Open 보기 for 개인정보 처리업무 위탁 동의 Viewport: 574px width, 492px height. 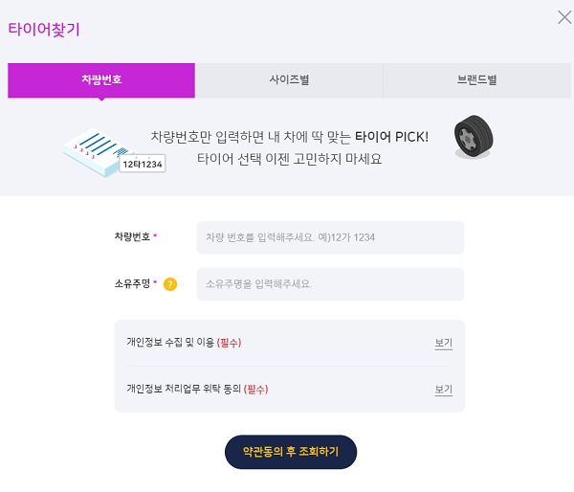pyautogui.click(x=443, y=390)
